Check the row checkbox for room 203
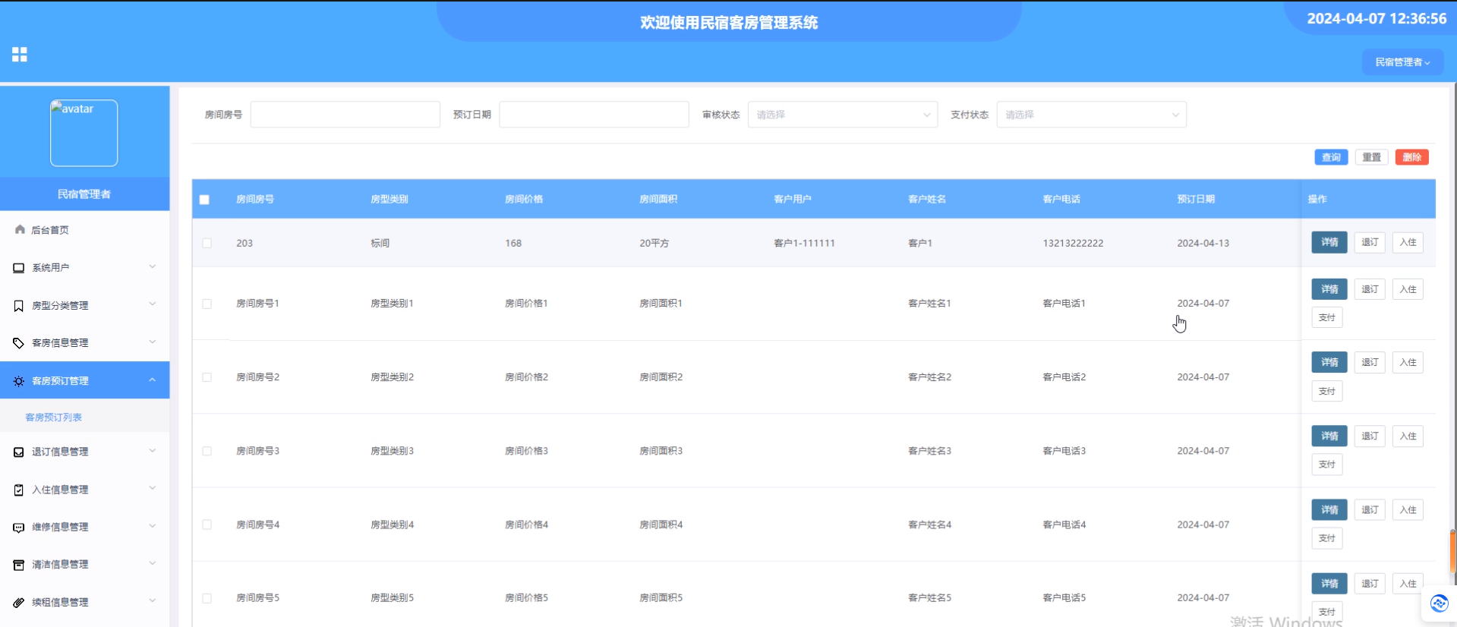The width and height of the screenshot is (1457, 627). pos(207,243)
